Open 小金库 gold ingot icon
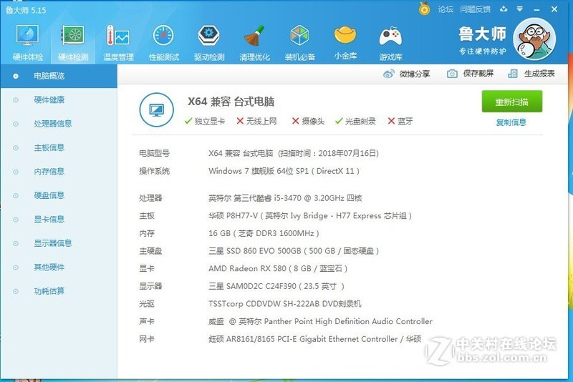 [x=345, y=42]
